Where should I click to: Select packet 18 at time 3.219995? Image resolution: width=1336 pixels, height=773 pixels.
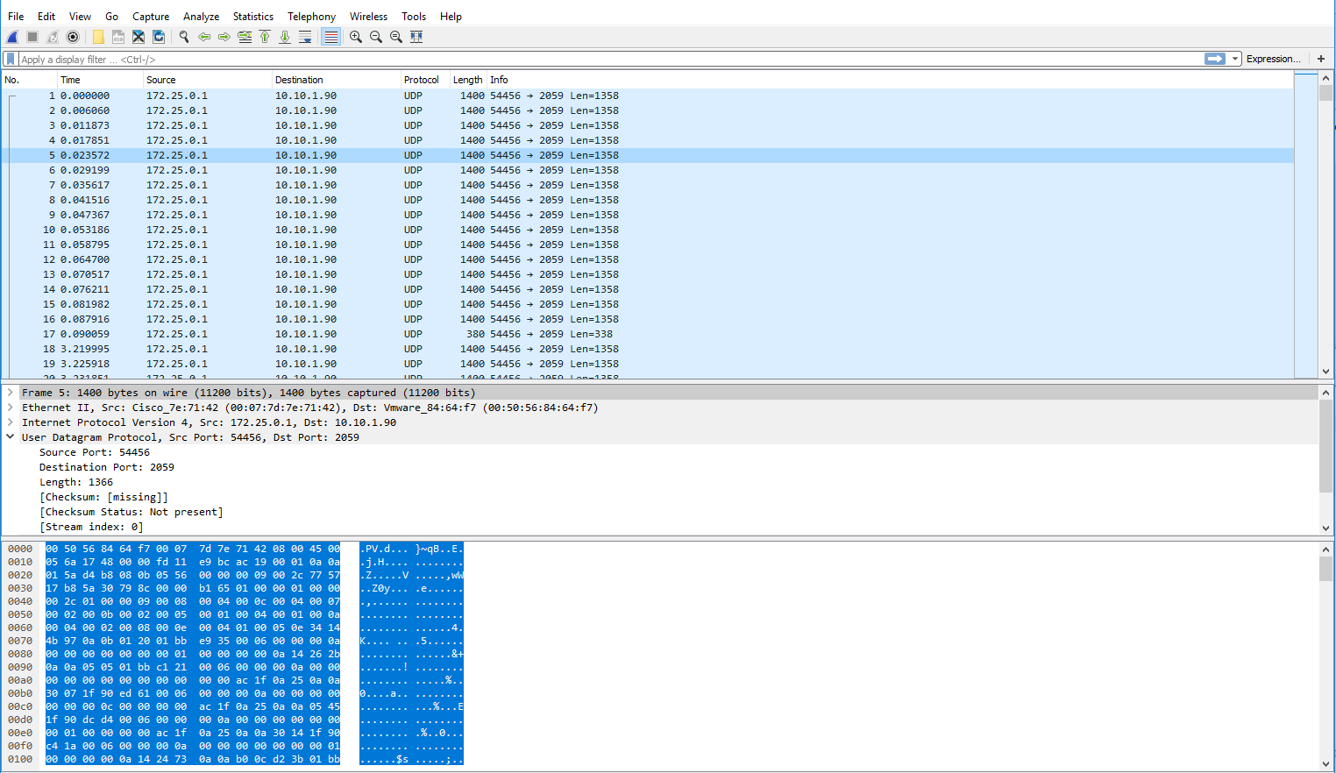(x=647, y=349)
